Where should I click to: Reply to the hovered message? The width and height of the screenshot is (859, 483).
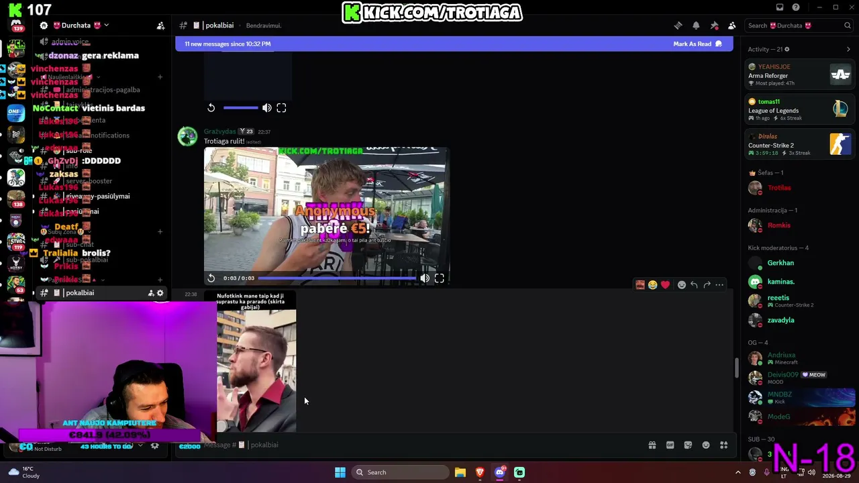pos(694,285)
